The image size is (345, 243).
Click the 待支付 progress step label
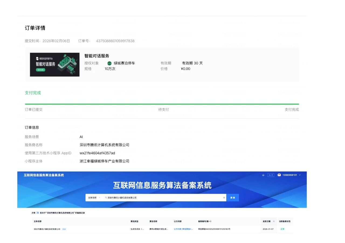pyautogui.click(x=164, y=109)
